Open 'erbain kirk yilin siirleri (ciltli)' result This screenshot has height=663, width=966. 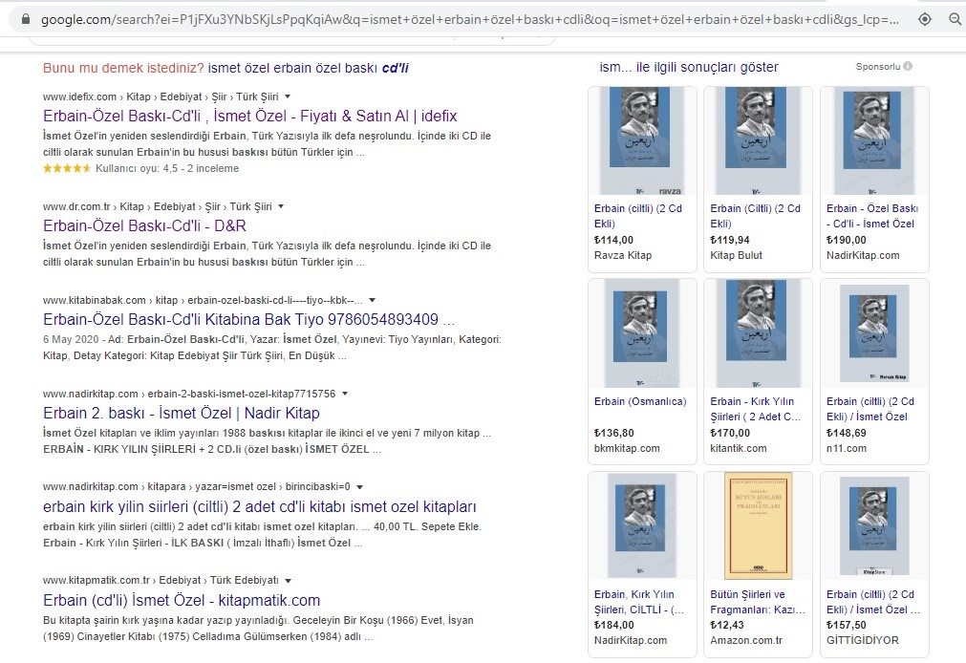(259, 506)
